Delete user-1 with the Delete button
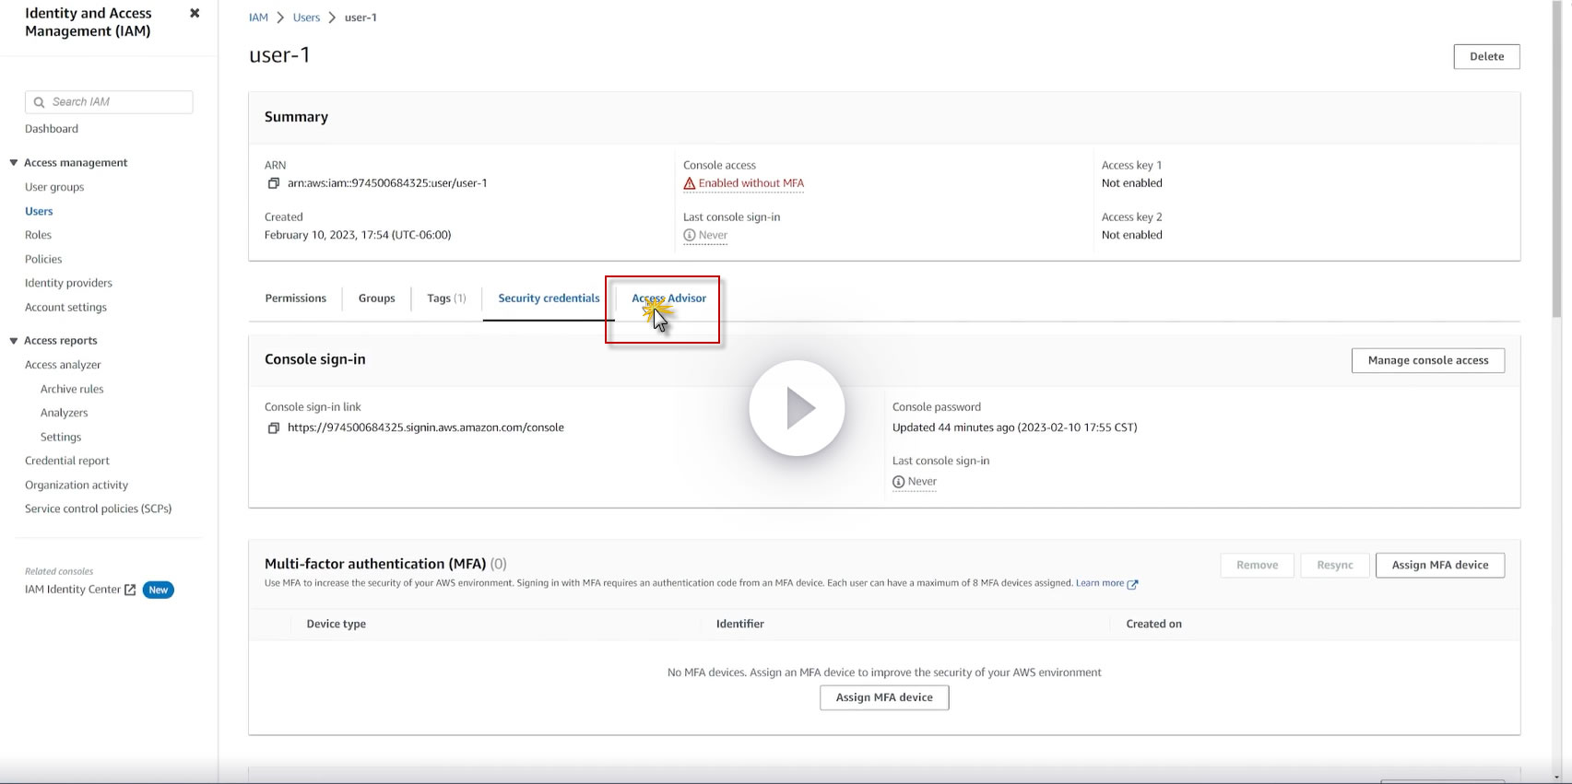 click(1486, 56)
